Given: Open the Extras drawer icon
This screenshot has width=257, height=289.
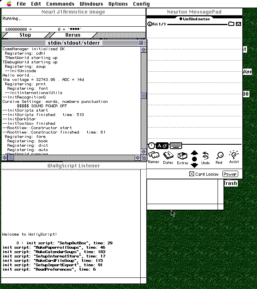Looking at the screenshot, I should click(182, 158).
